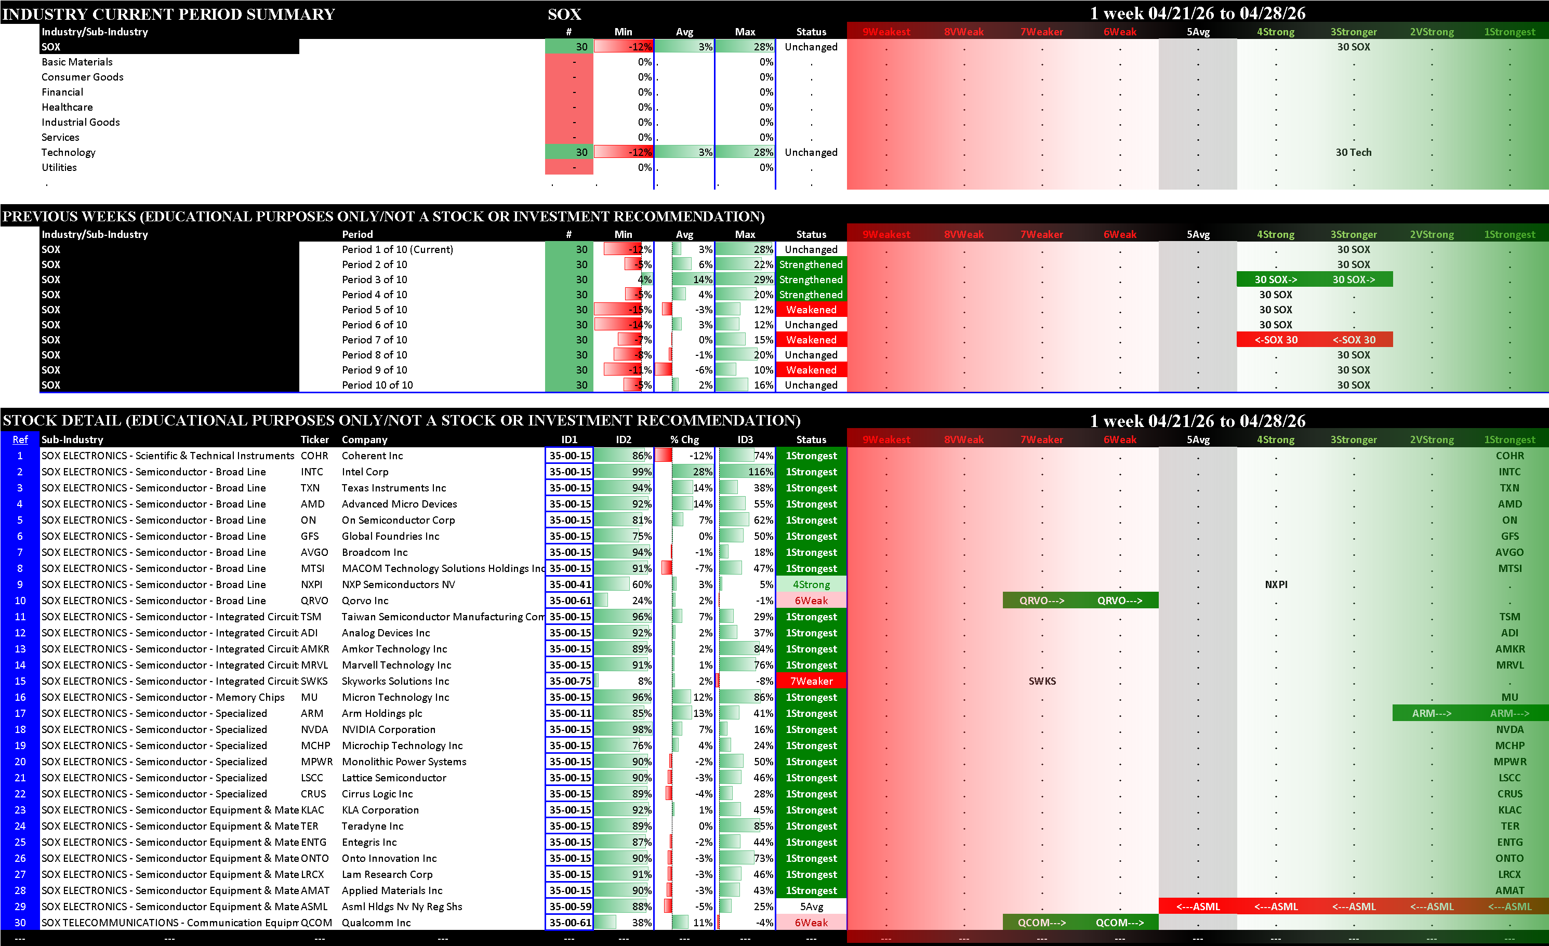Click the 7Weaker status cell for Skyworks

click(811, 682)
